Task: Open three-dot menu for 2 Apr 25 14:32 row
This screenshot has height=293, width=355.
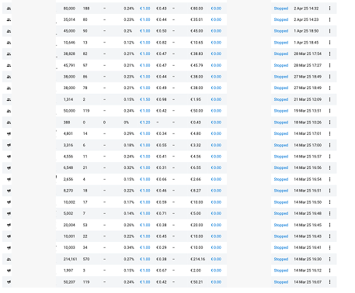Action: click(x=329, y=9)
